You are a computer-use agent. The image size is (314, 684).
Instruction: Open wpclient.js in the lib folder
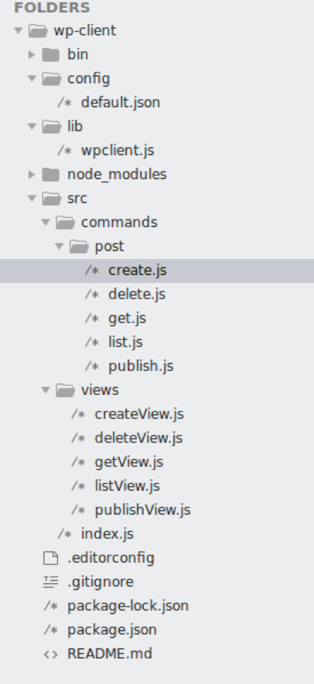[x=118, y=151]
